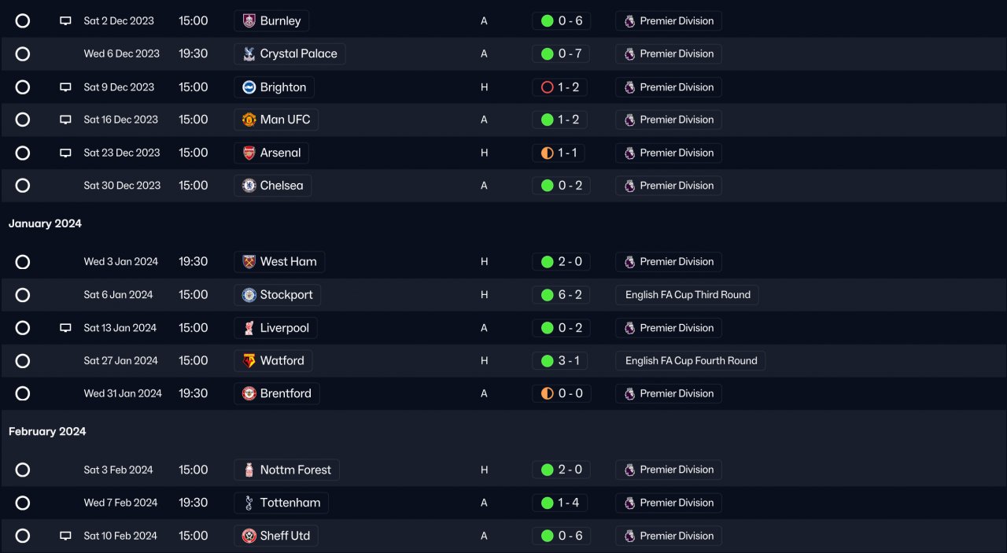
Task: Click the Liverpool club badge
Action: click(x=249, y=328)
